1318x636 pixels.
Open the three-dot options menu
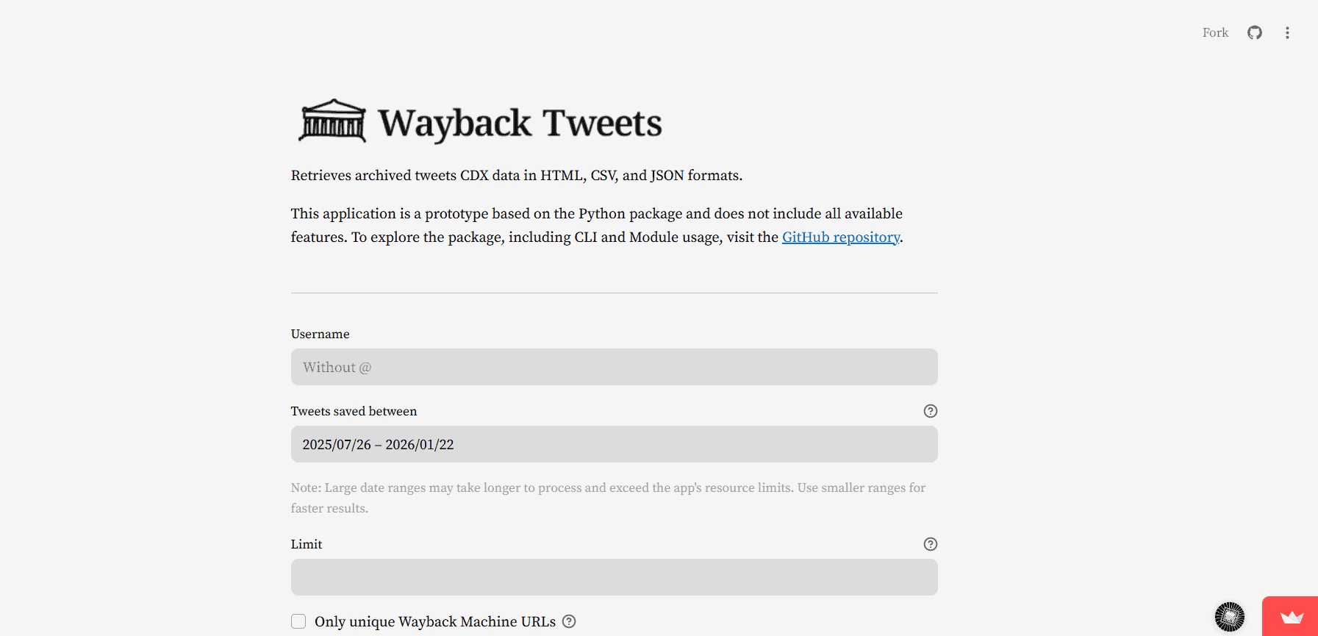[1287, 32]
